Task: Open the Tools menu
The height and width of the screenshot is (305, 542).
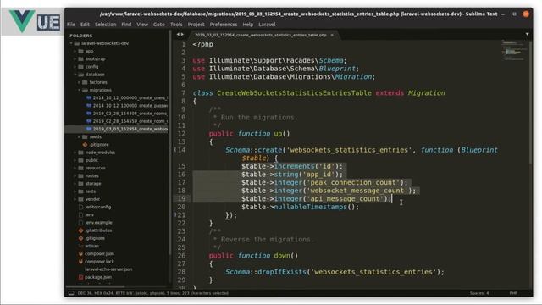Action: pyautogui.click(x=176, y=25)
